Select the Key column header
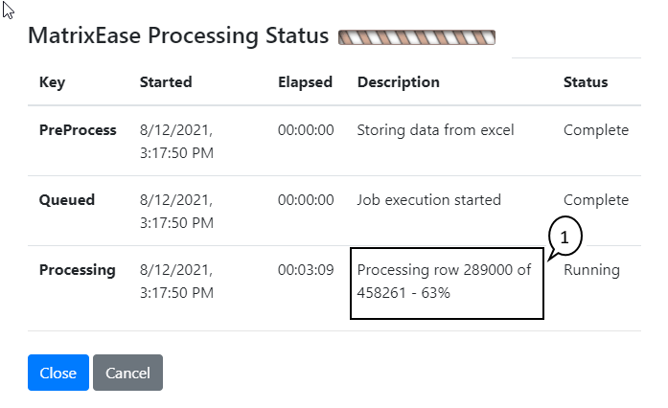 (x=52, y=82)
